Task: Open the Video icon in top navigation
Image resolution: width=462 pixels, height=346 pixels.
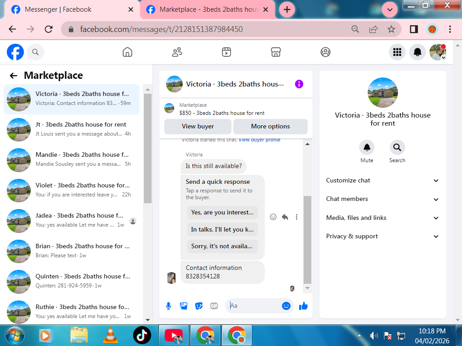Action: click(x=226, y=52)
